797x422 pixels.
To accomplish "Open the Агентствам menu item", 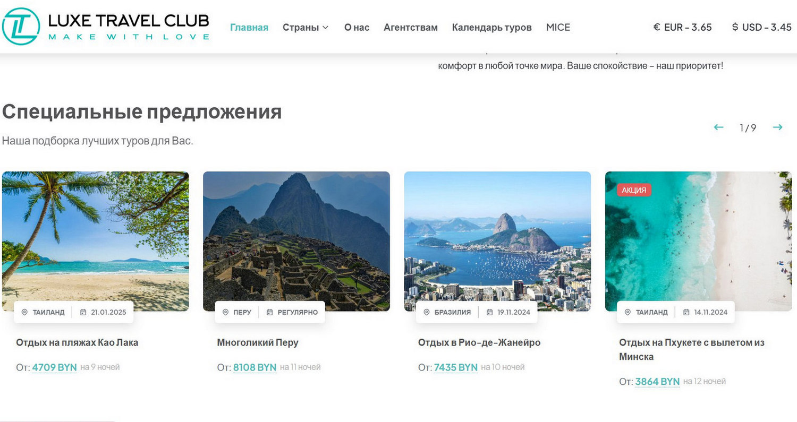I will pyautogui.click(x=411, y=27).
